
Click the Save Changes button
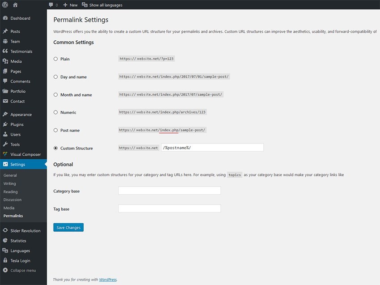pos(68,227)
